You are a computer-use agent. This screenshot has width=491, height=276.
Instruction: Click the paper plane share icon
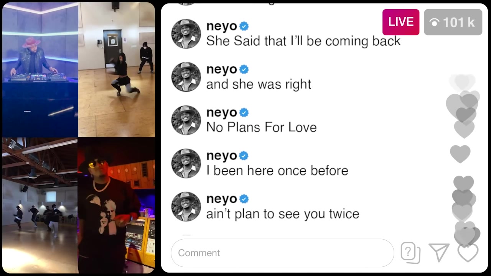[439, 253]
